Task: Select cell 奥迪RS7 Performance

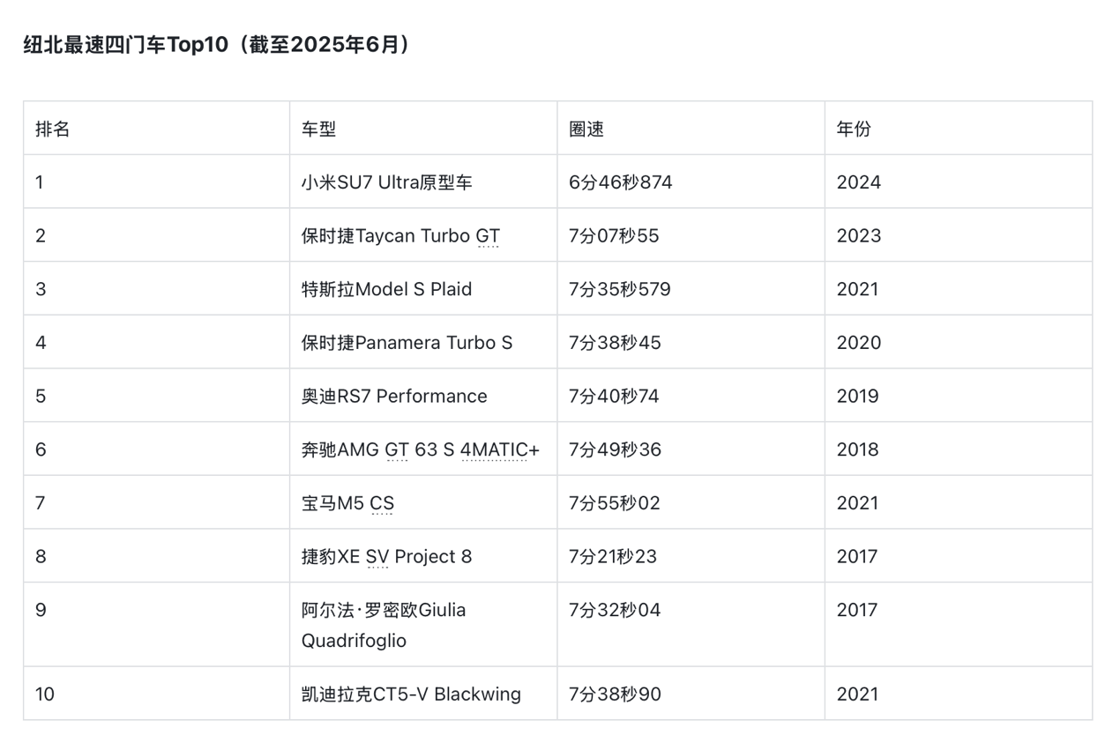Action: 423,396
